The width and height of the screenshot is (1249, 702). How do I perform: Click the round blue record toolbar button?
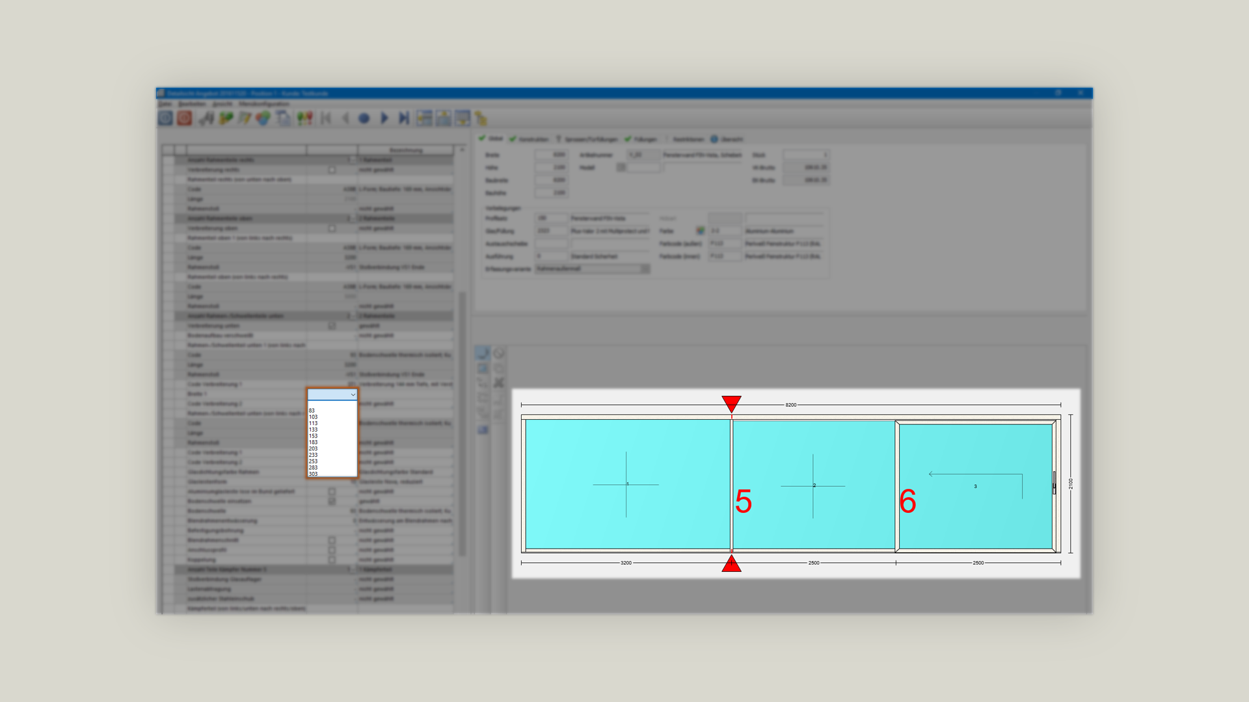point(364,118)
